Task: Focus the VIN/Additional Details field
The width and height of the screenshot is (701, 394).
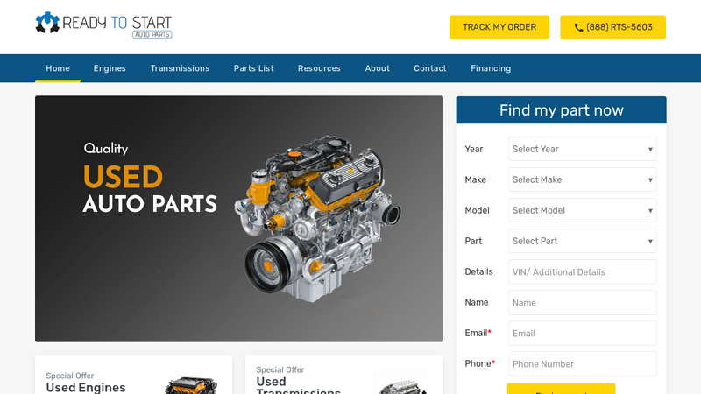Action: [582, 272]
